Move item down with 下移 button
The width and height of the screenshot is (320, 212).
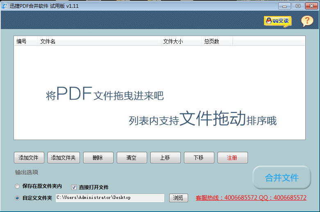199,158
